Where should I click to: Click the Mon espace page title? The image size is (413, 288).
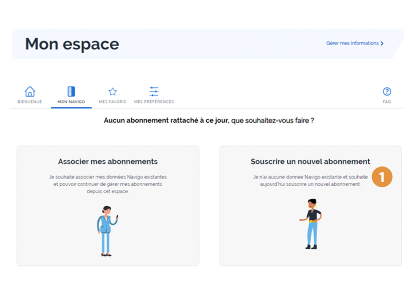coord(72,44)
